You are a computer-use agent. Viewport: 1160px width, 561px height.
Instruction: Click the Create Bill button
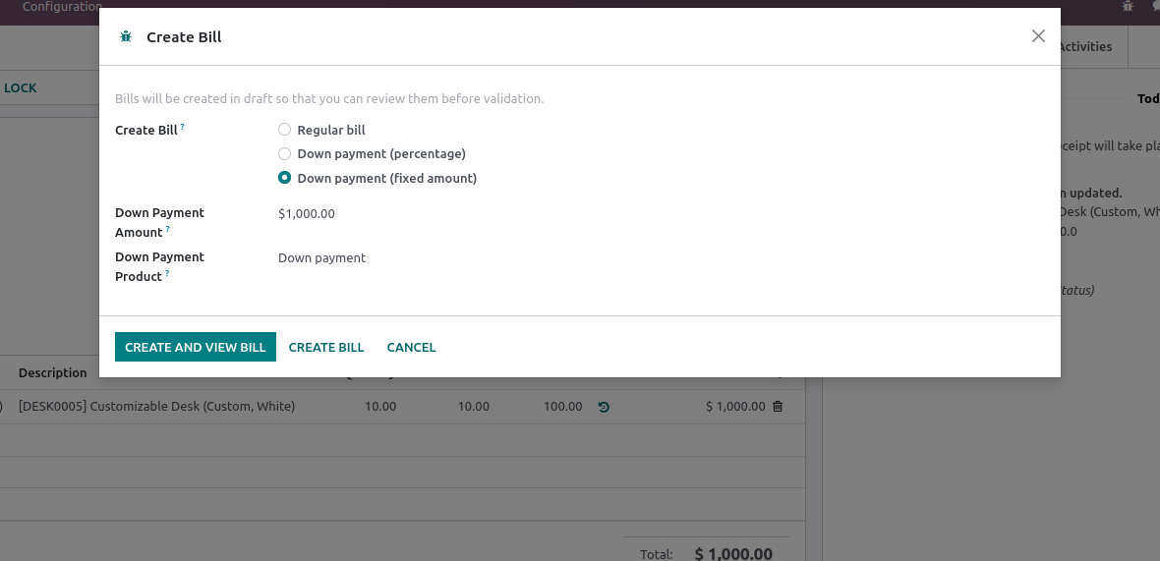pos(326,347)
